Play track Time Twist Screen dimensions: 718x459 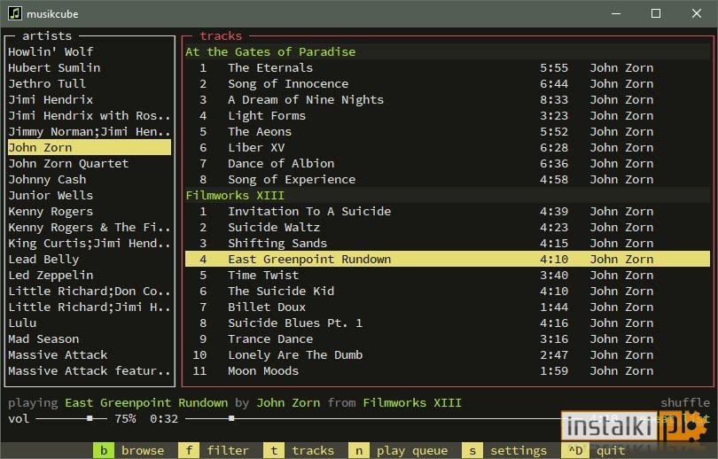pyautogui.click(x=448, y=275)
